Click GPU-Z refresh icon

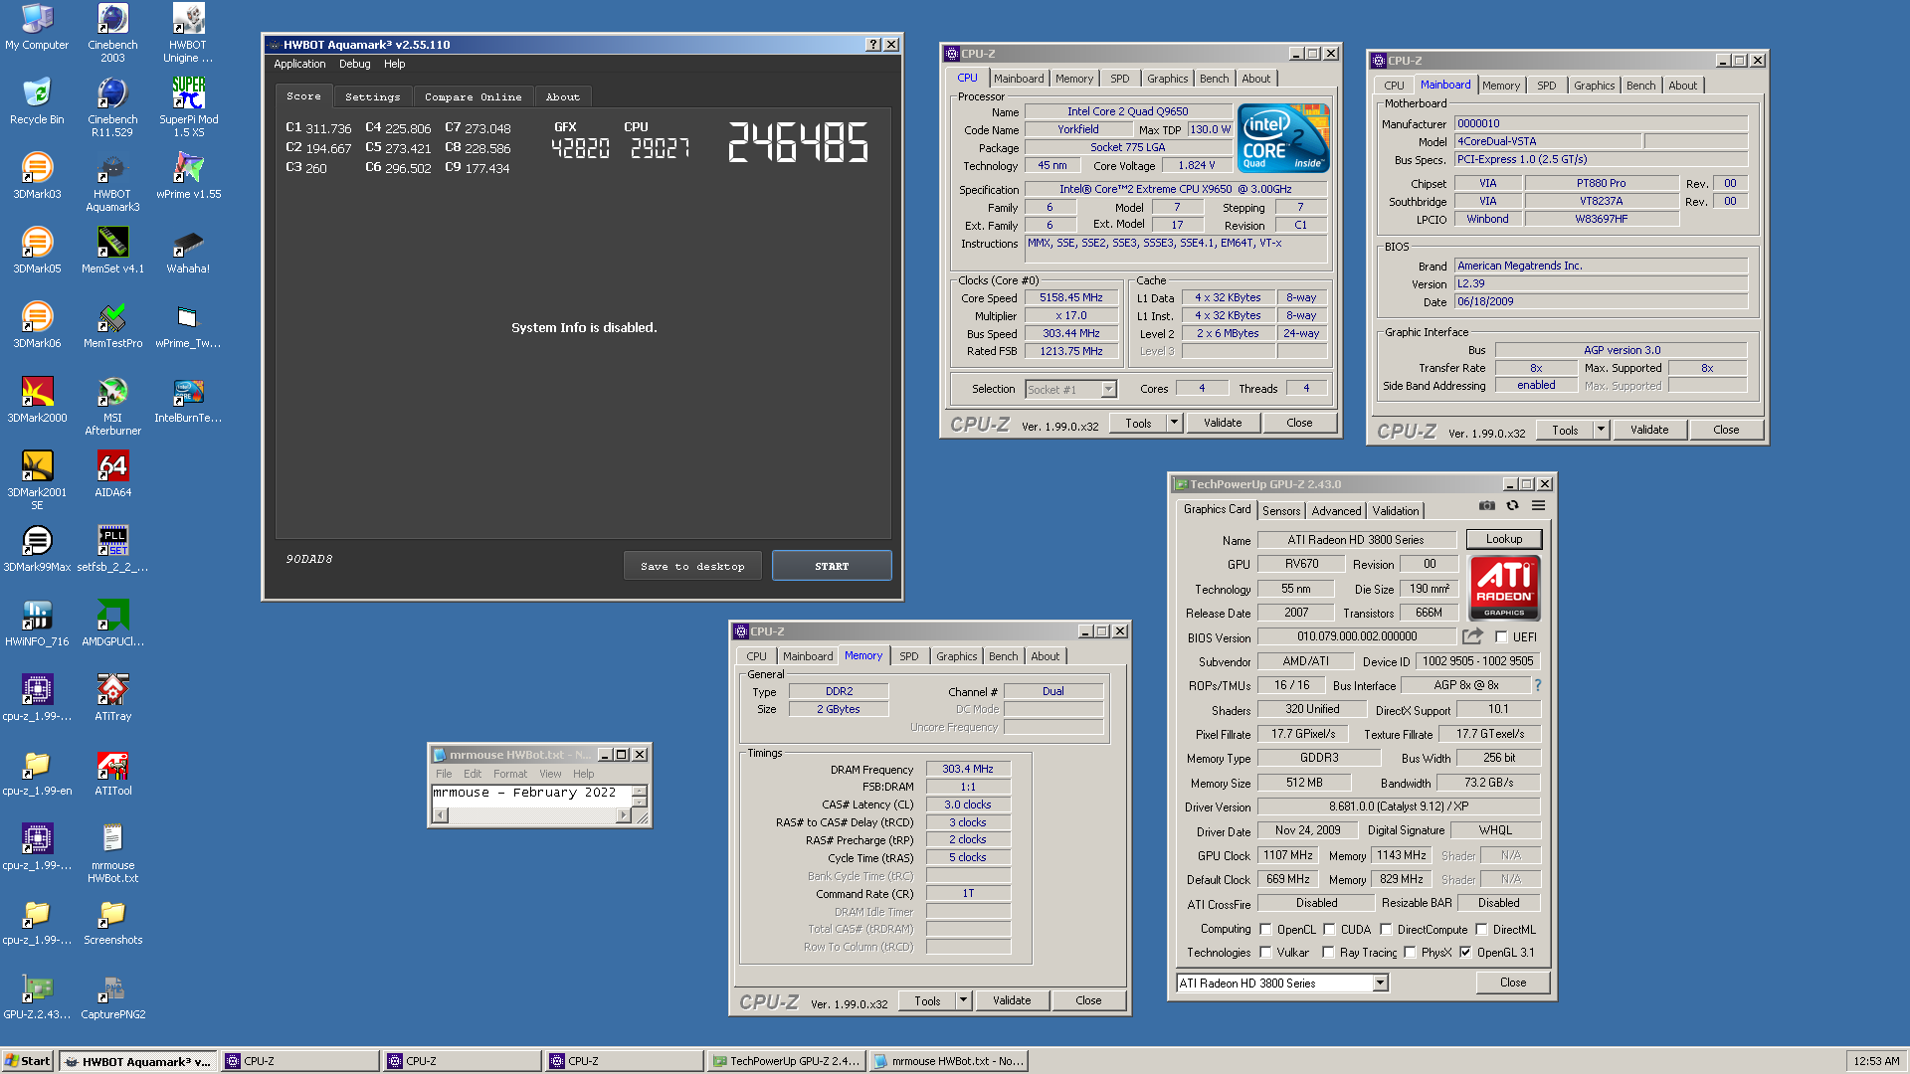tap(1512, 506)
